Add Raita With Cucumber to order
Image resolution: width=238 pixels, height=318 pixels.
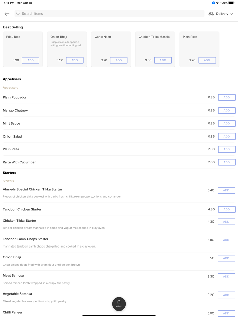tap(226, 162)
